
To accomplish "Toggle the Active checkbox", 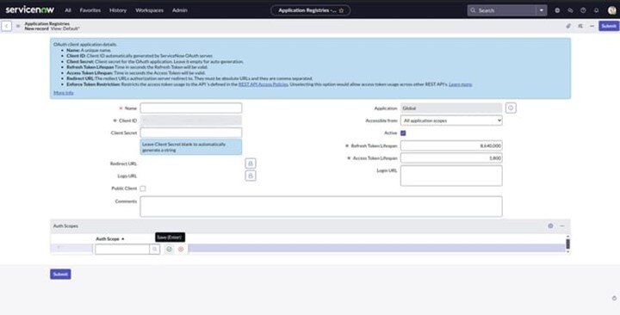I will (x=403, y=133).
